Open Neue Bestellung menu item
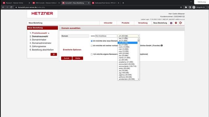The width and height of the screenshot is (209, 117). click(x=160, y=23)
